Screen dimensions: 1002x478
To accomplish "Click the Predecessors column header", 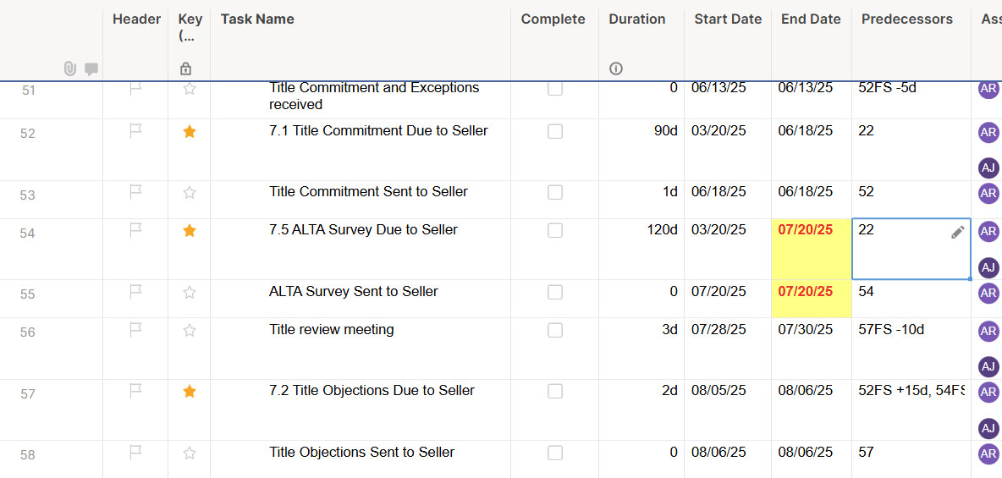I will click(x=906, y=19).
